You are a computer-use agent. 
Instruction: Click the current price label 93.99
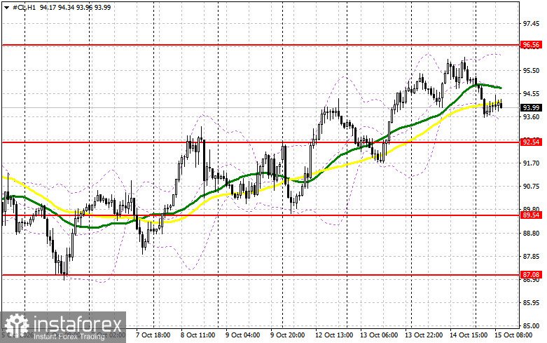[531, 107]
